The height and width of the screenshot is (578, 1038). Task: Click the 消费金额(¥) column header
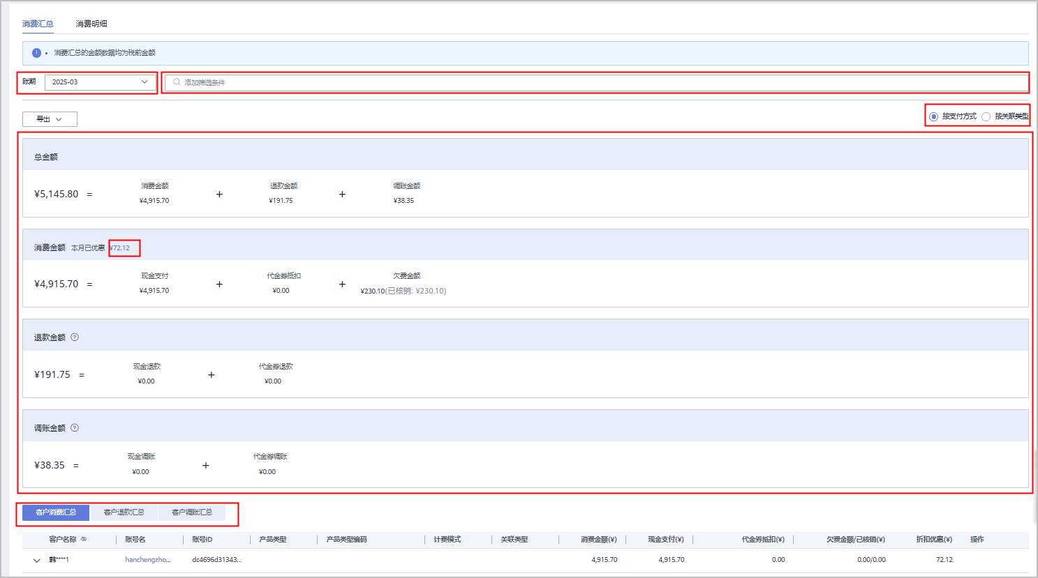599,540
